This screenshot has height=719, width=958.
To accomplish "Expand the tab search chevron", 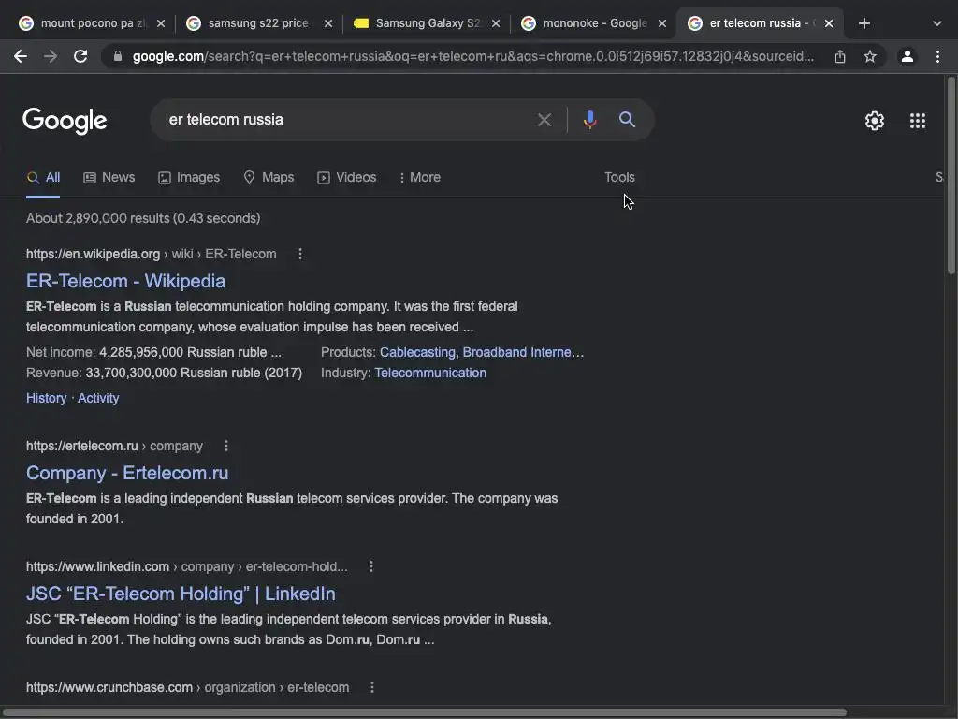I will pos(936,23).
